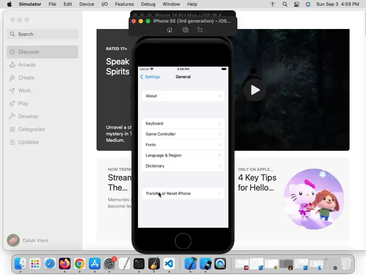The height and width of the screenshot is (275, 366).
Task: Open GarageBand from the Dock
Action: (x=154, y=264)
